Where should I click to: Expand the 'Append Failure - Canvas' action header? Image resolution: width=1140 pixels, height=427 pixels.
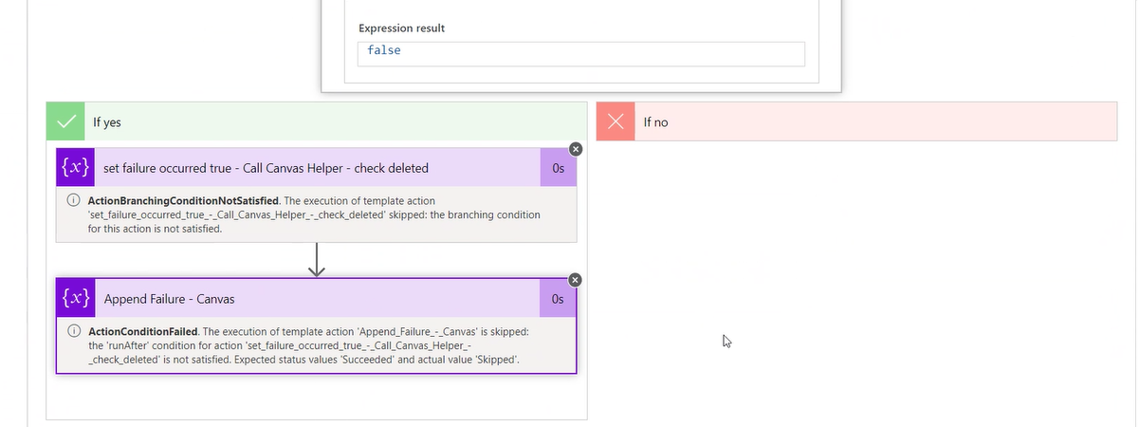tap(316, 299)
